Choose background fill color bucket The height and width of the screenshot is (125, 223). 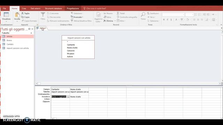pos(187,19)
